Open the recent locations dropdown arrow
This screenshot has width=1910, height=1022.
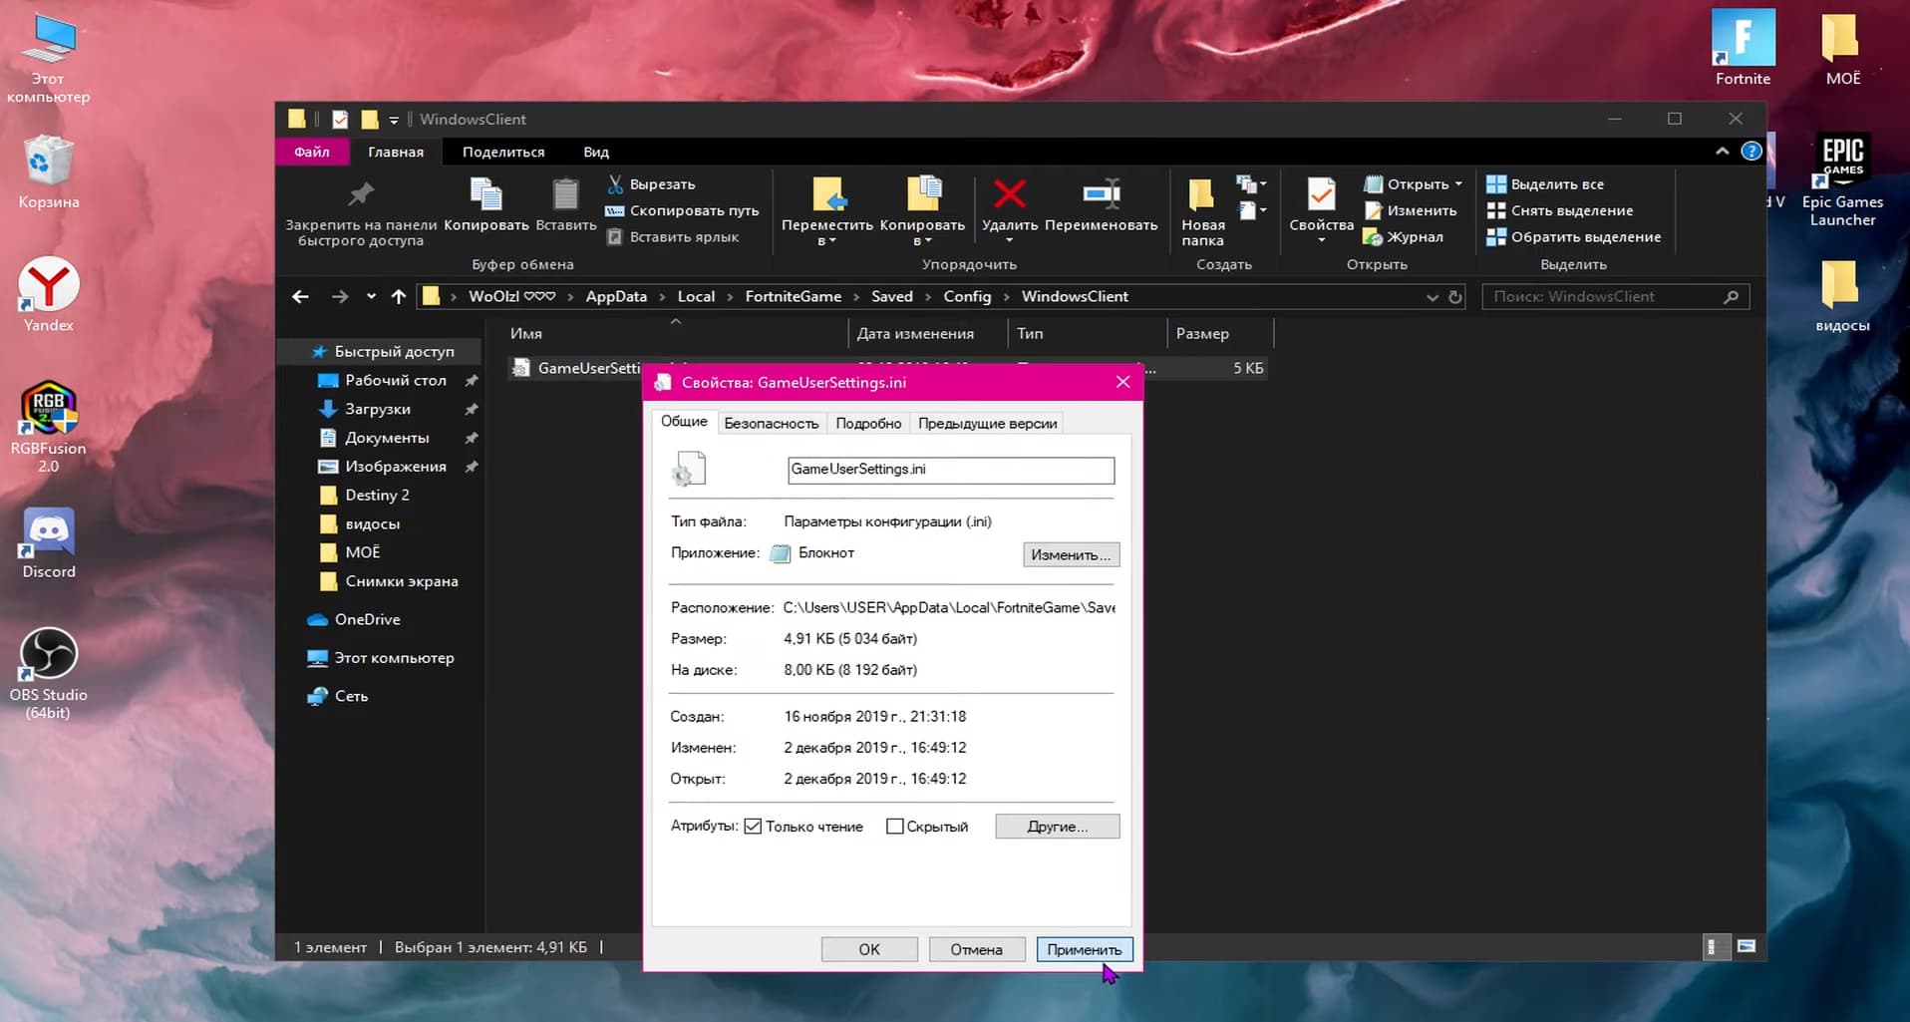tap(371, 297)
